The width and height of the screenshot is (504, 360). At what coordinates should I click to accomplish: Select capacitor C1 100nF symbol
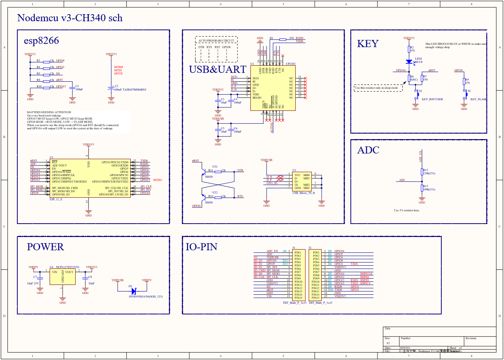click(x=72, y=88)
